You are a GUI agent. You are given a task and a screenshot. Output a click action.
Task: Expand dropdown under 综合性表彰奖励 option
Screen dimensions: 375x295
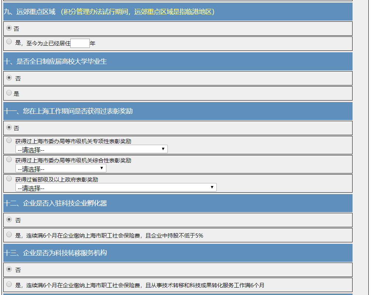(61, 168)
